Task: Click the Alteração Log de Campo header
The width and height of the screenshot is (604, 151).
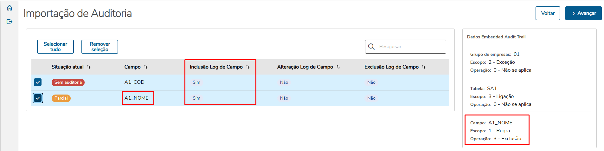Action: [x=305, y=67]
